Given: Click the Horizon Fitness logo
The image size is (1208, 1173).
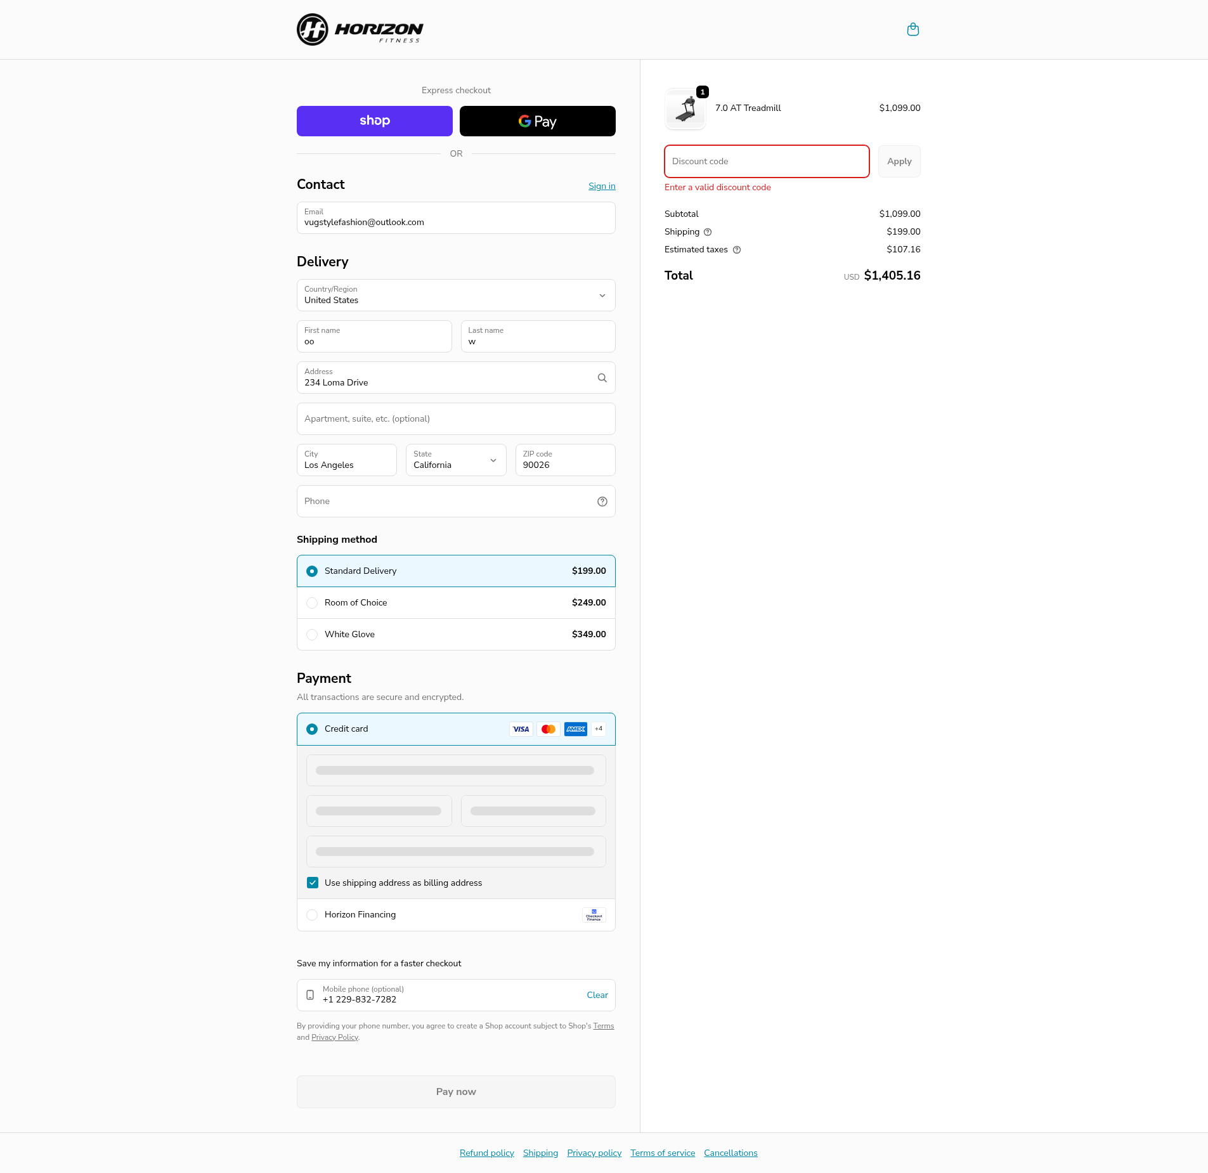Looking at the screenshot, I should [x=360, y=30].
